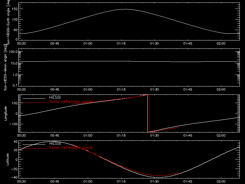Click 02:00 time label under Longitude plot
245x184 pixels.
click(x=221, y=136)
